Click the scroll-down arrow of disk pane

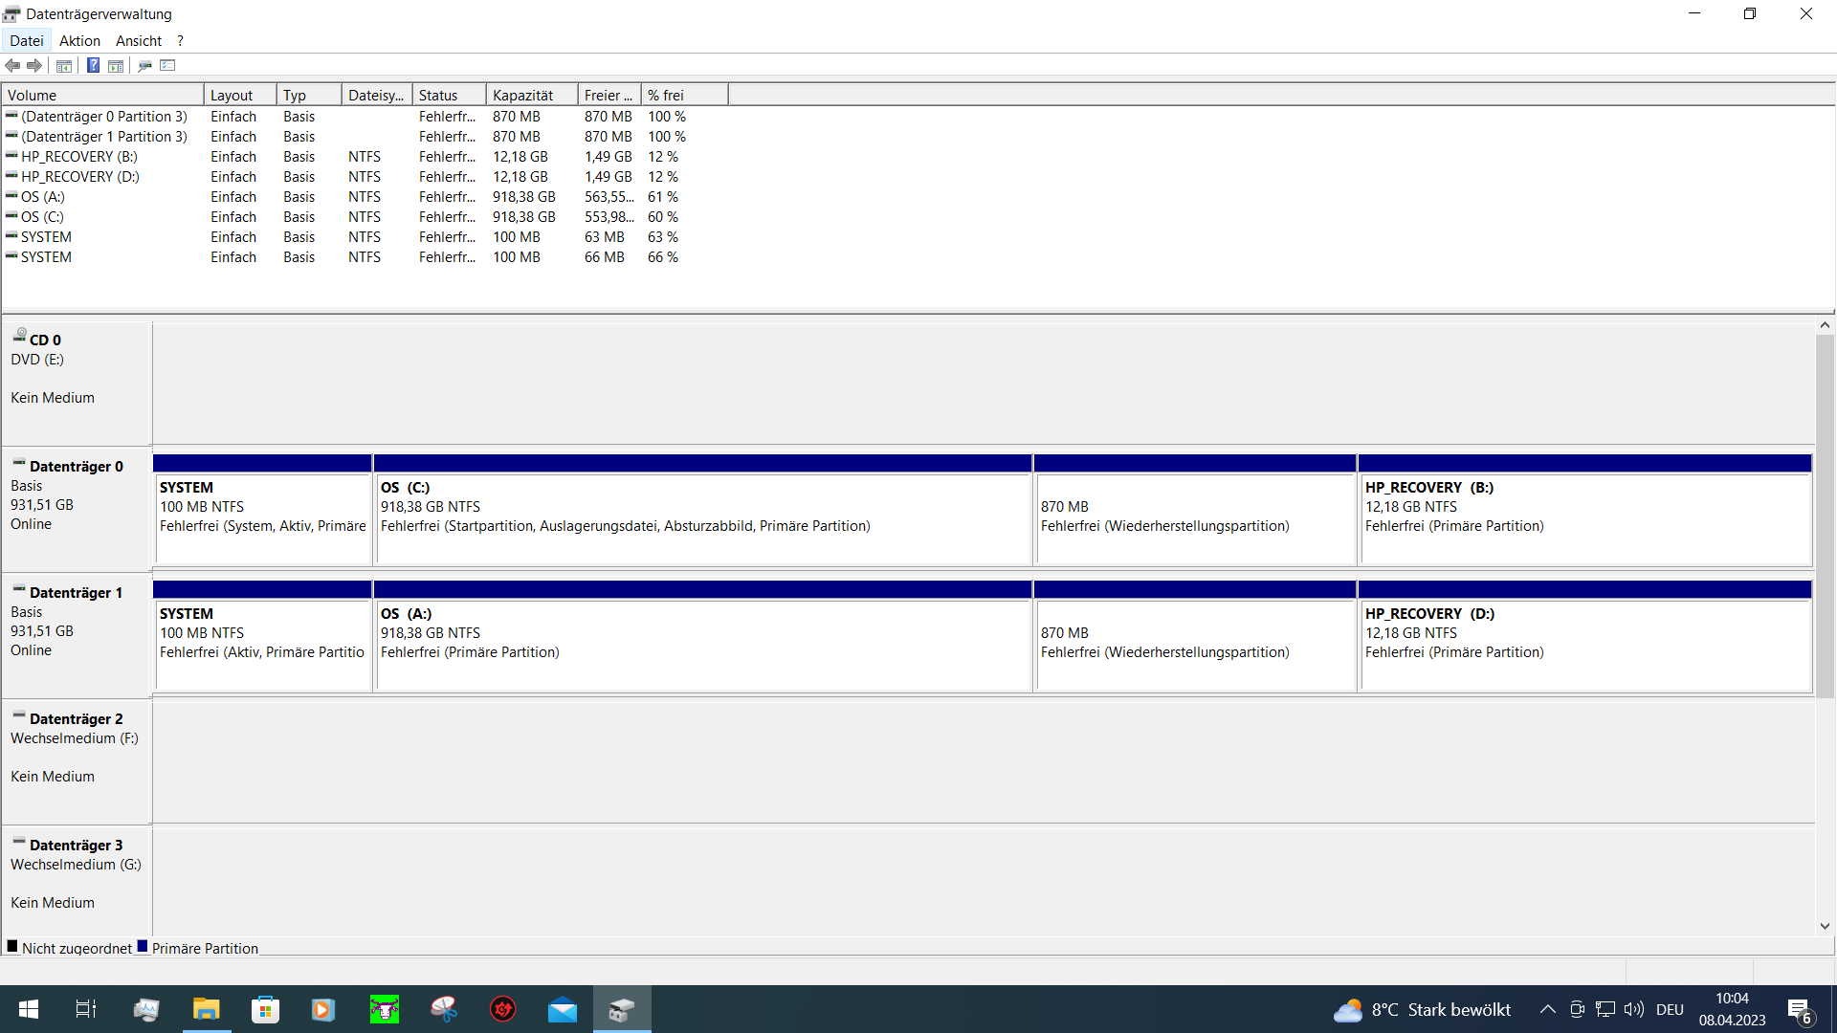click(1825, 926)
